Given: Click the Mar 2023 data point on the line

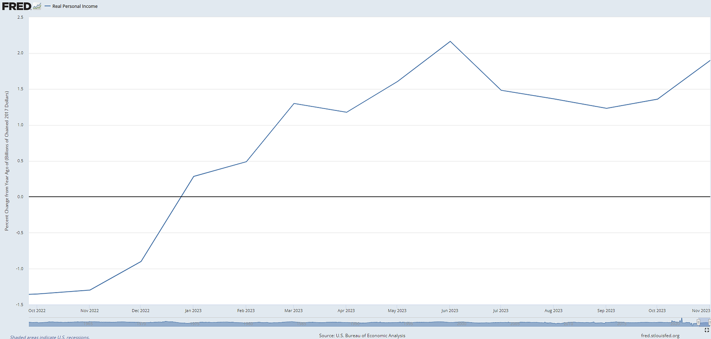Looking at the screenshot, I should pos(294,103).
